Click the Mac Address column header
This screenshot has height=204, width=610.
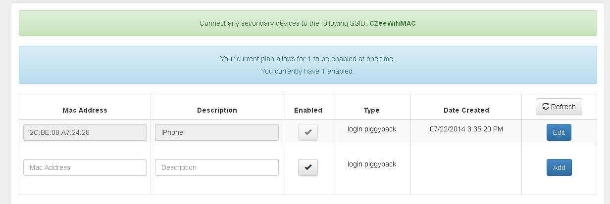85,110
